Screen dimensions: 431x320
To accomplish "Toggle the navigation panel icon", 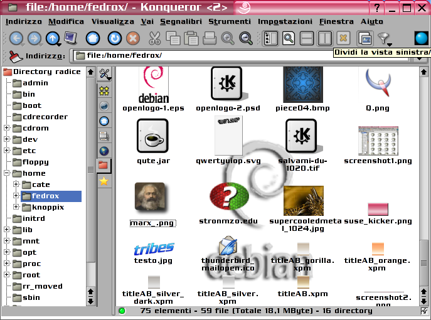I will coord(270,38).
